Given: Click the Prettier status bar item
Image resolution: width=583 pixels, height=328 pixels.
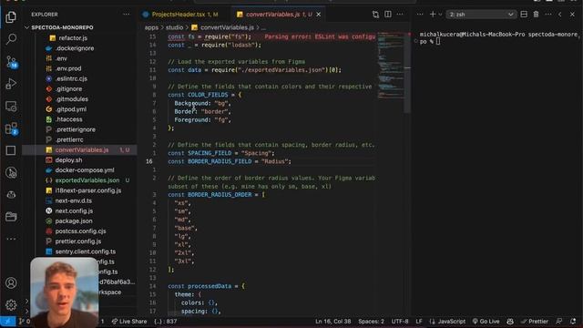Looking at the screenshot, I should (535, 322).
